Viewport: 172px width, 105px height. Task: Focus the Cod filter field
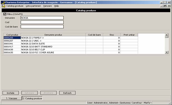click(x=42, y=22)
